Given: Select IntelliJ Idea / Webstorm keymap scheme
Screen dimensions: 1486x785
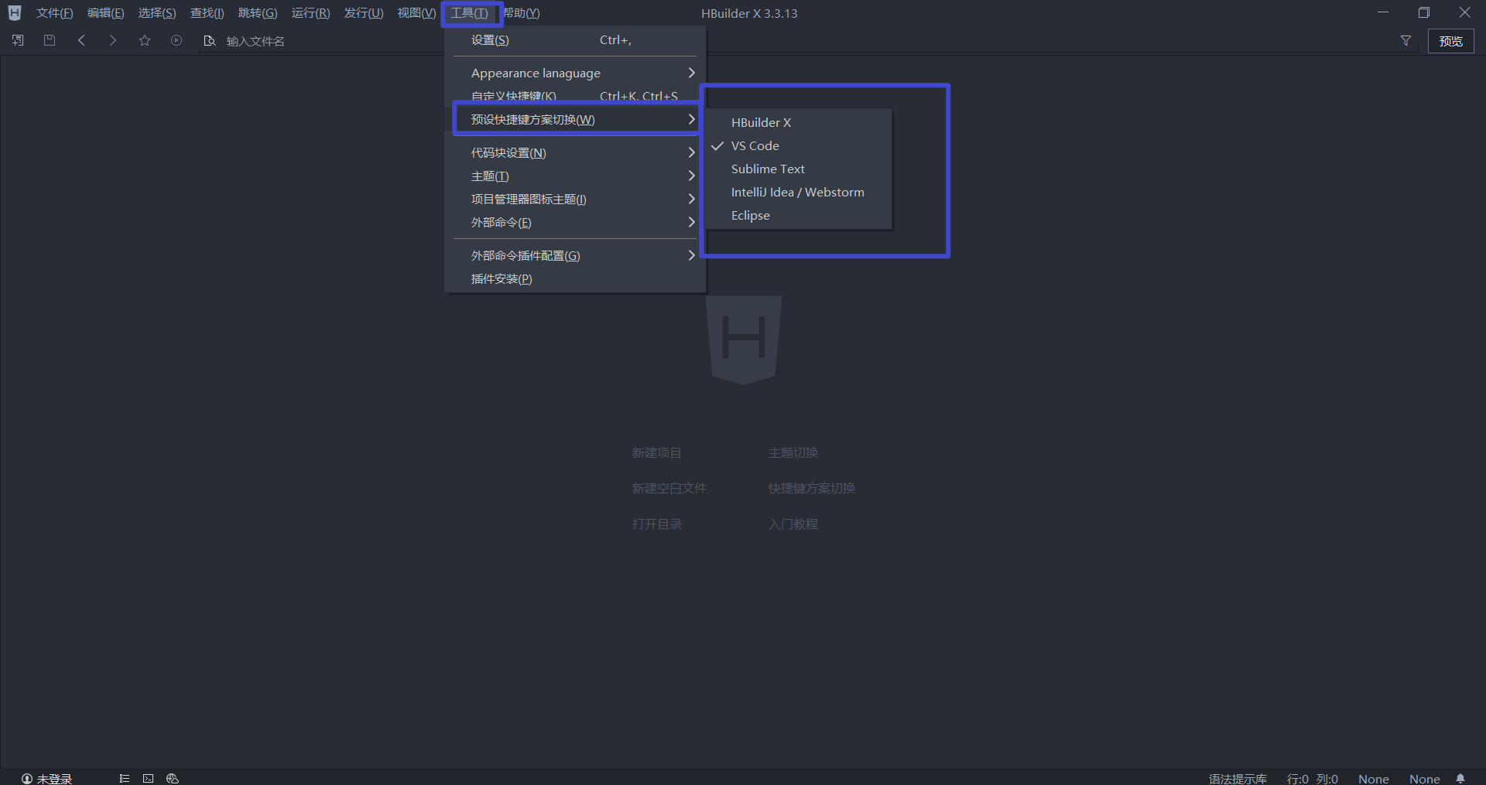Looking at the screenshot, I should (x=799, y=192).
